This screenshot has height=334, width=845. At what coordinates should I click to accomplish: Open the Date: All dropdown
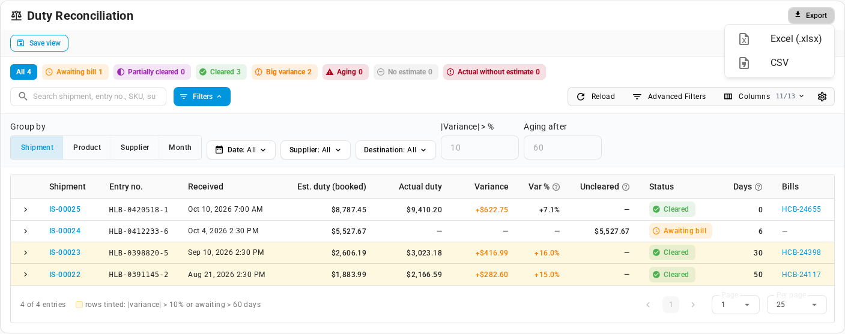point(241,150)
